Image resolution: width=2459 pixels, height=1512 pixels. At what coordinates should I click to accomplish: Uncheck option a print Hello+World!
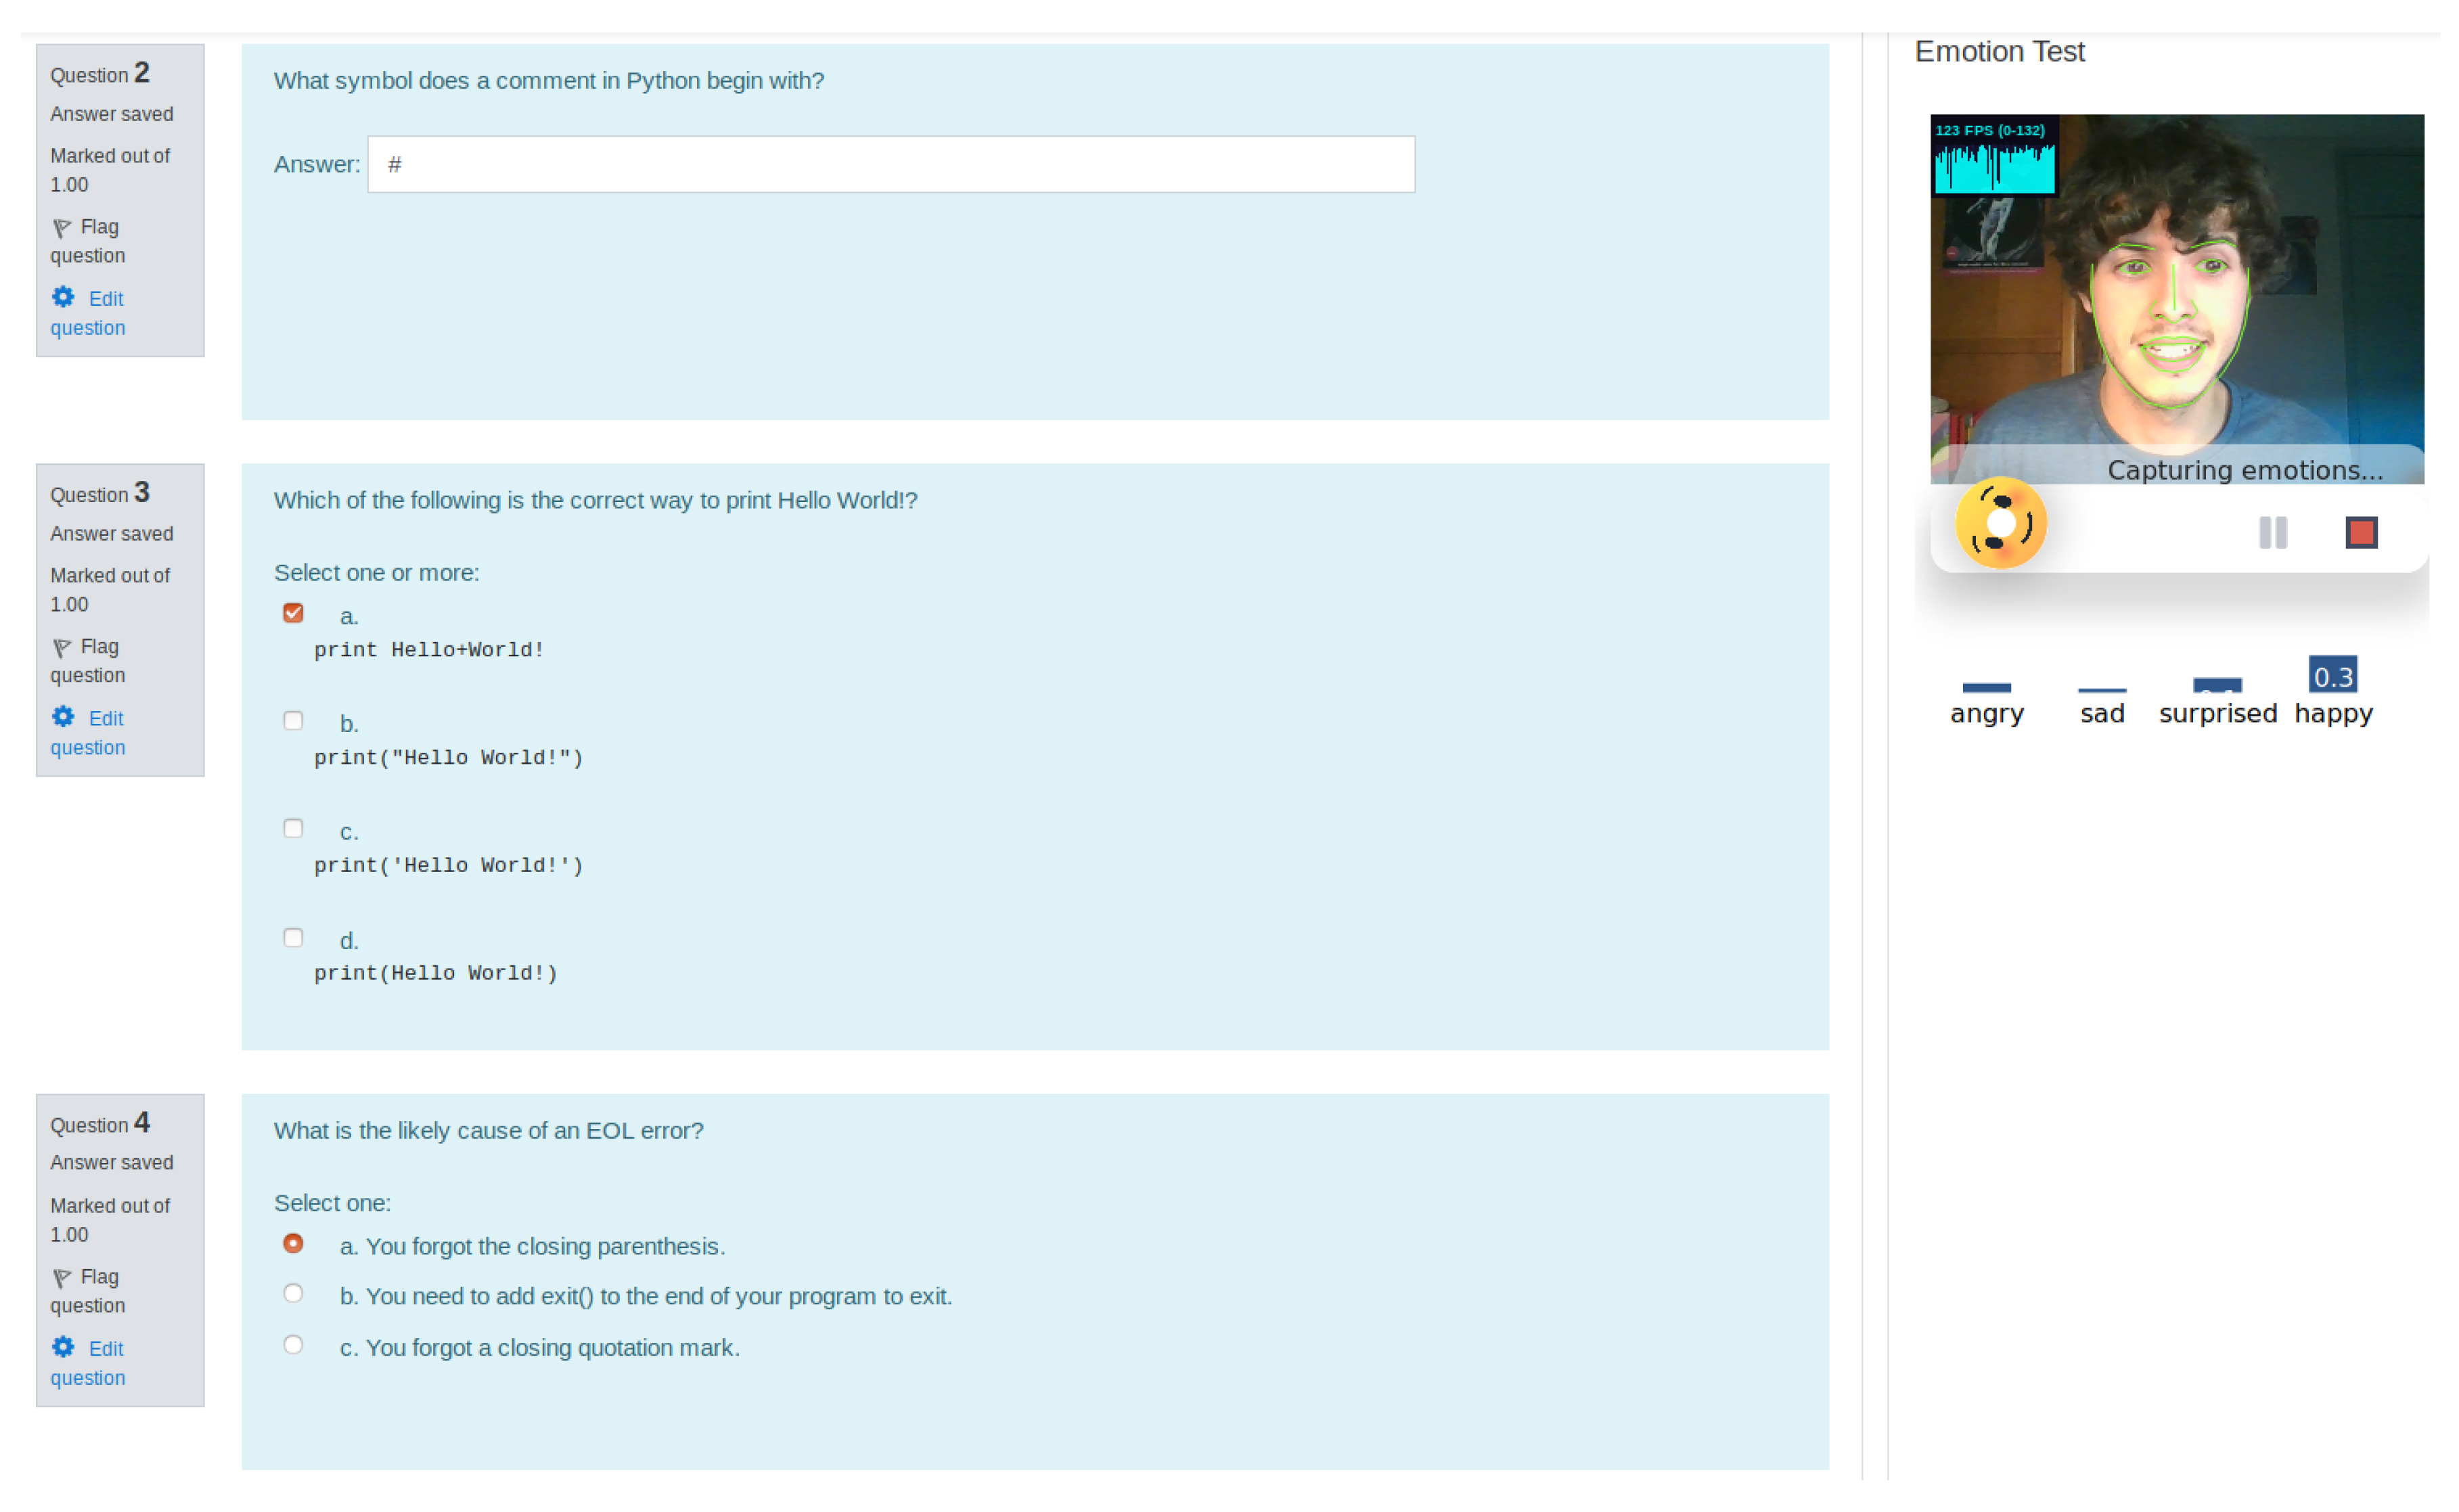click(293, 613)
